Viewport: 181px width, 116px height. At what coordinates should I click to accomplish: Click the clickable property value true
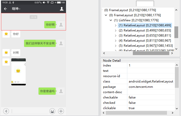click(x=132, y=108)
